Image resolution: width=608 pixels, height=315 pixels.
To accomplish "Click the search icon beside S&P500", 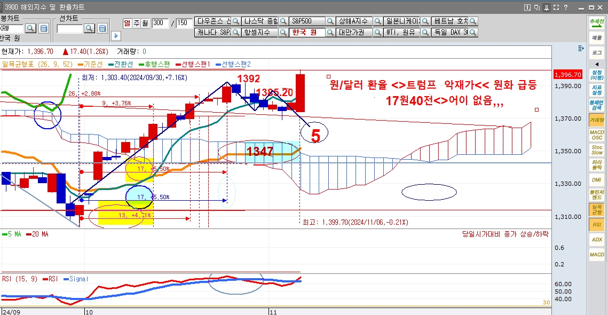I will click(x=330, y=21).
